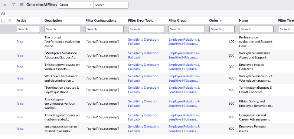Open the false link in order 500 row
The image size is (294, 139).
(20, 90)
